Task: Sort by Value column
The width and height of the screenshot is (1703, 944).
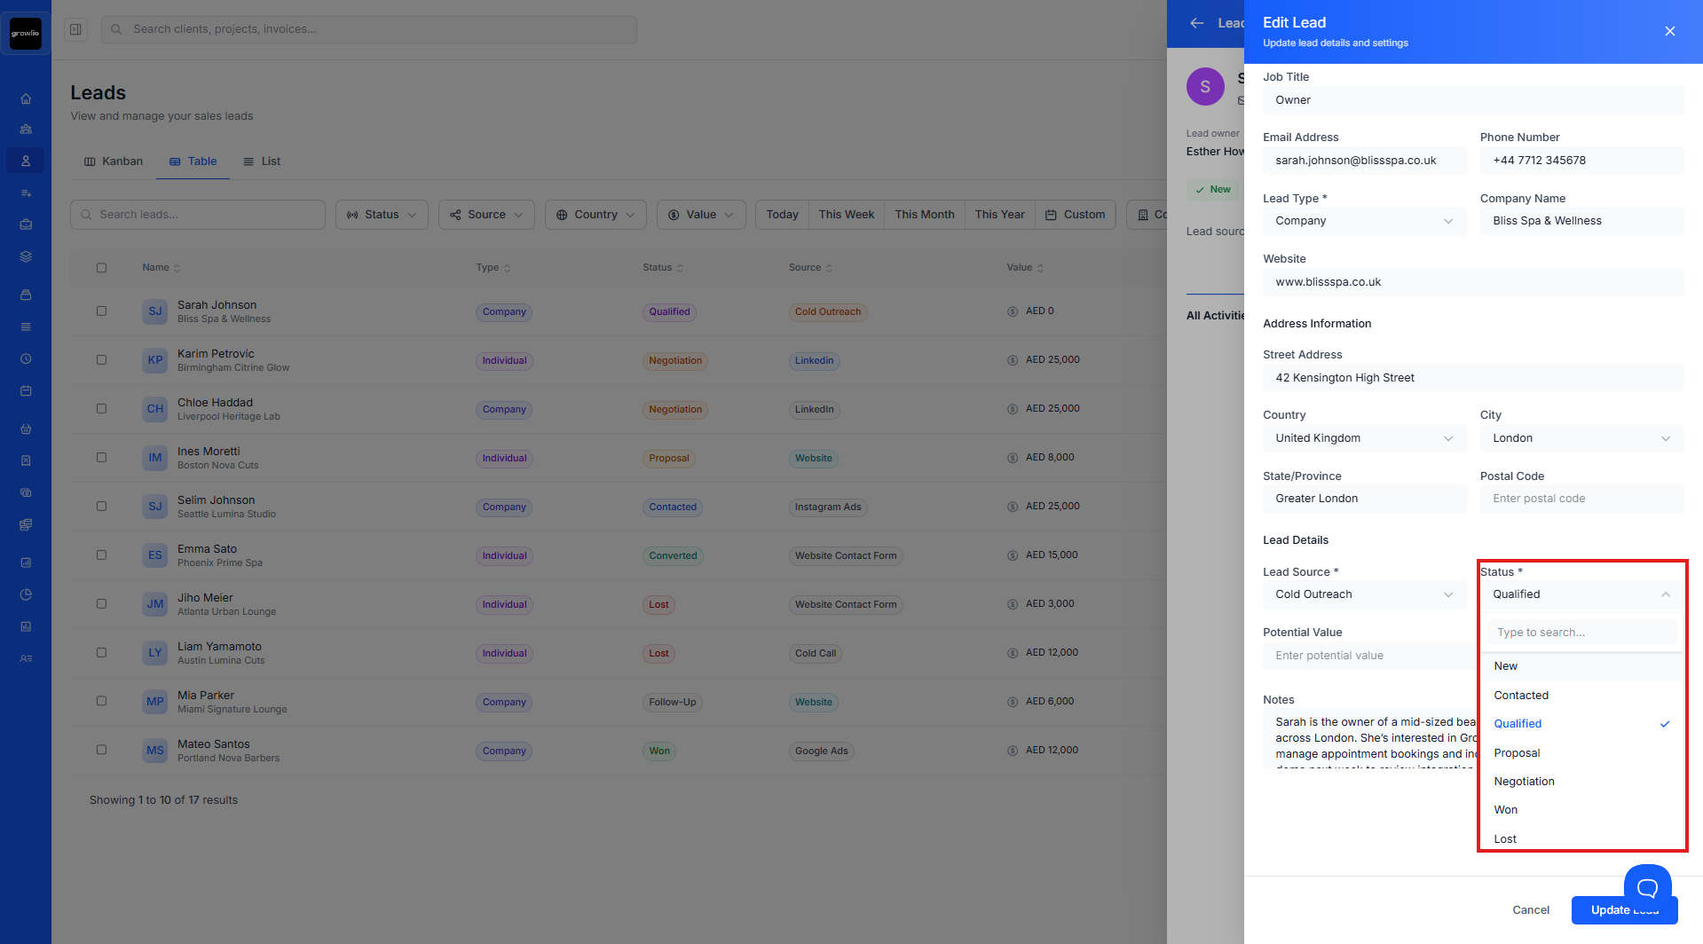Action: [1025, 267]
